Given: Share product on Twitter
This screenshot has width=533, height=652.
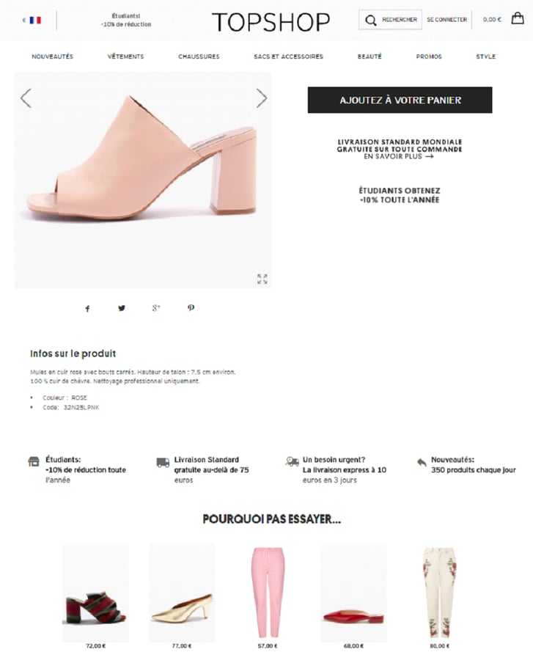Looking at the screenshot, I should [x=122, y=308].
